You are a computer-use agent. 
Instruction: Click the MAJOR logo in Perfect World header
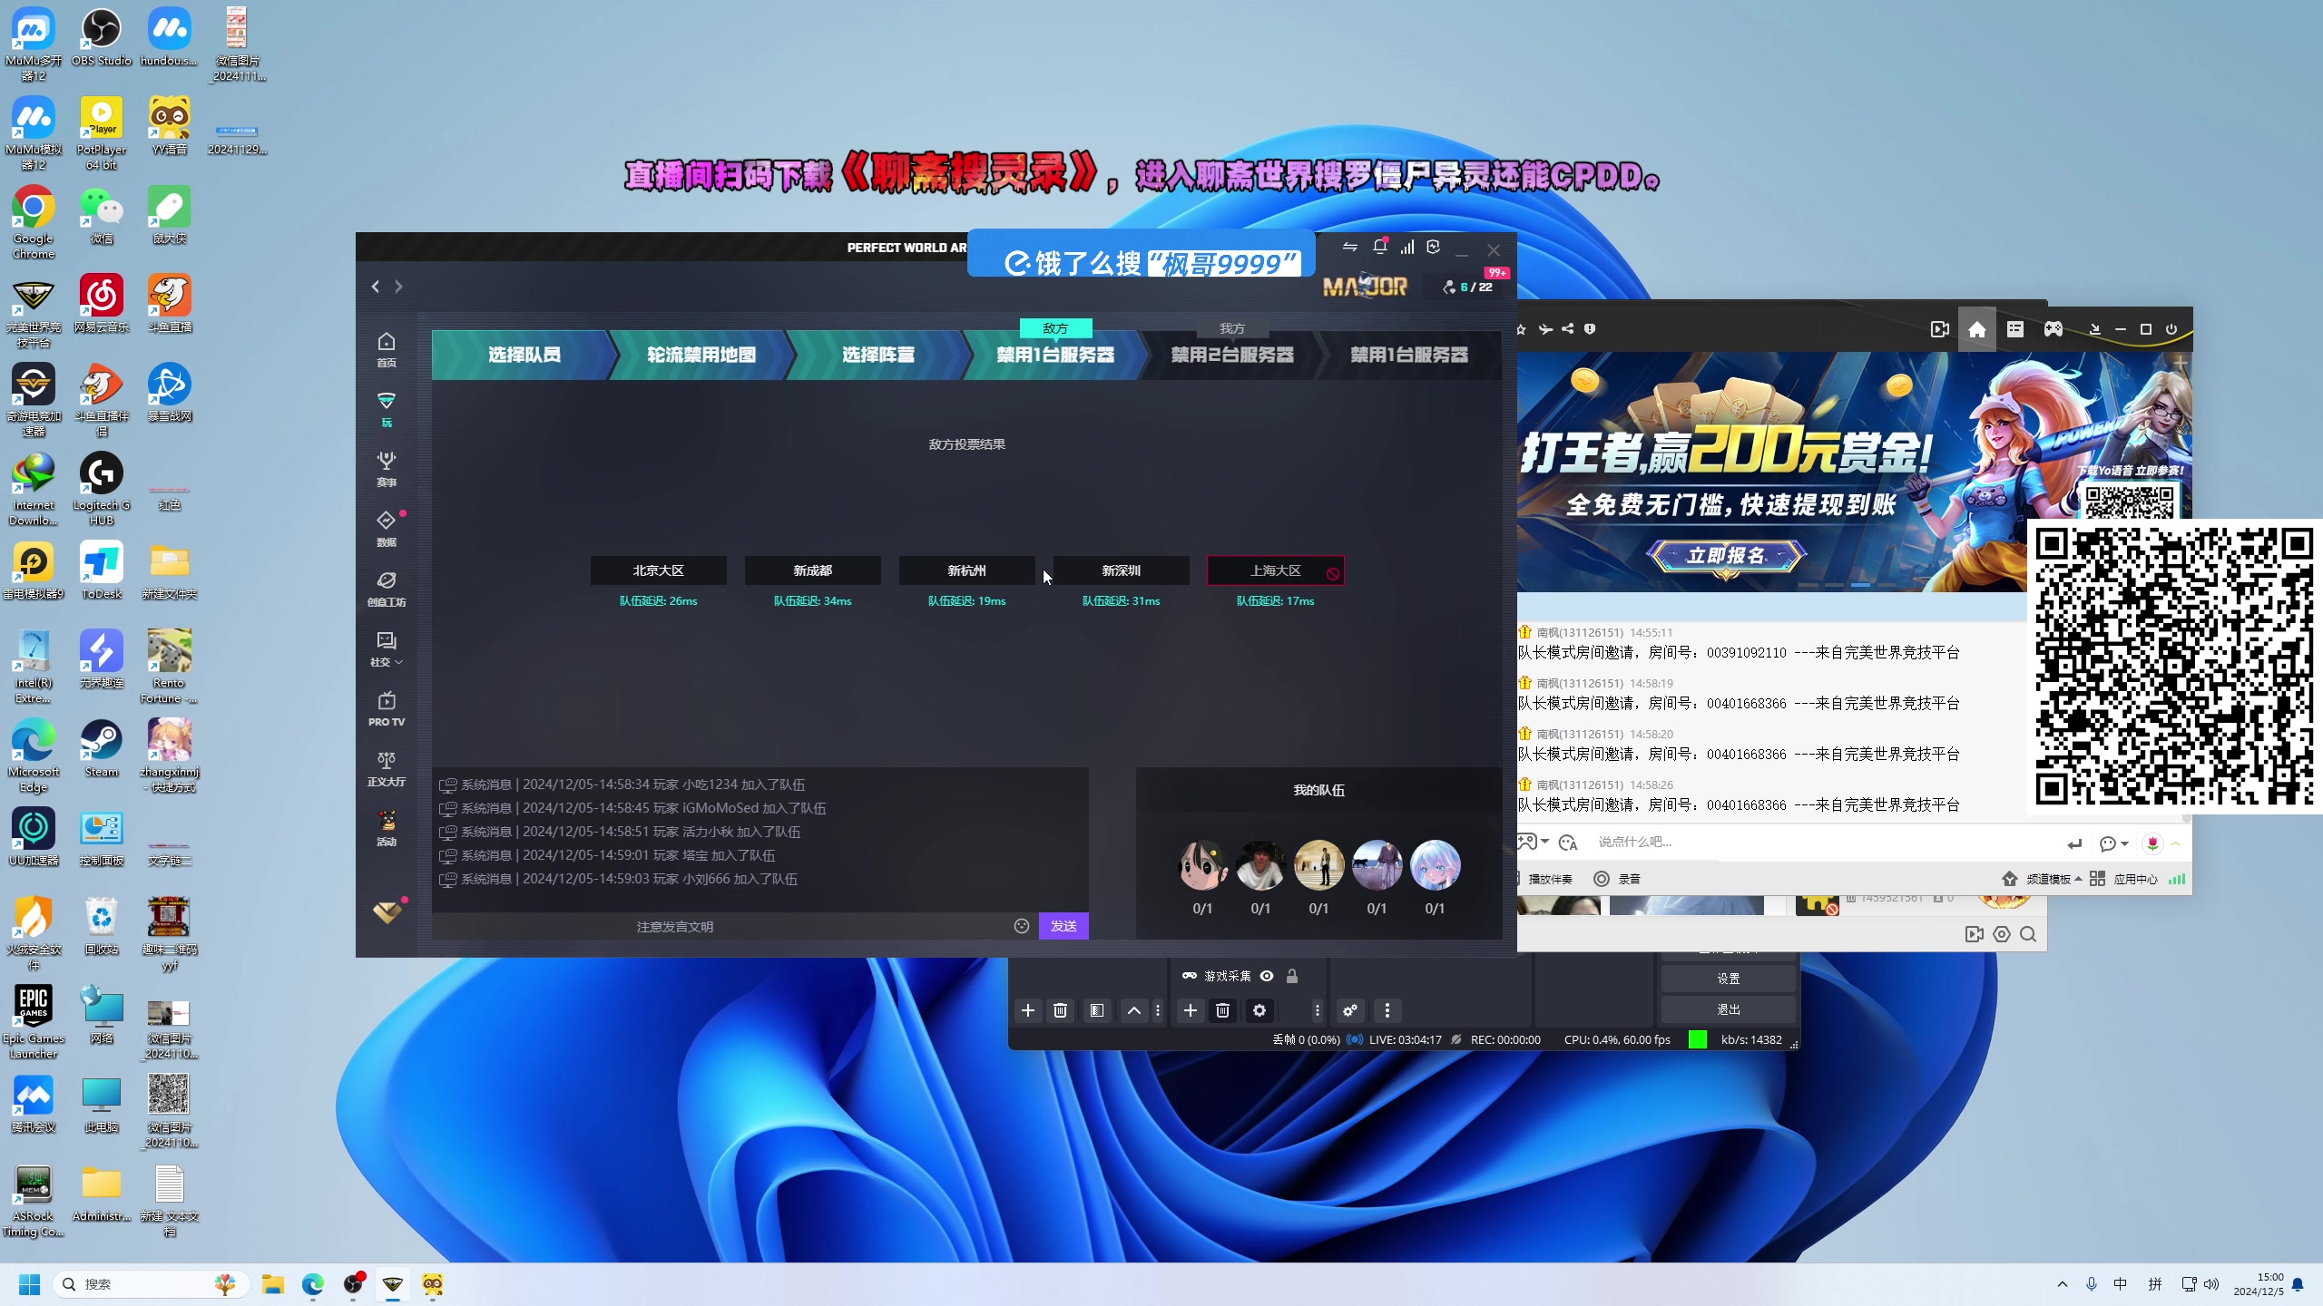pyautogui.click(x=1365, y=287)
